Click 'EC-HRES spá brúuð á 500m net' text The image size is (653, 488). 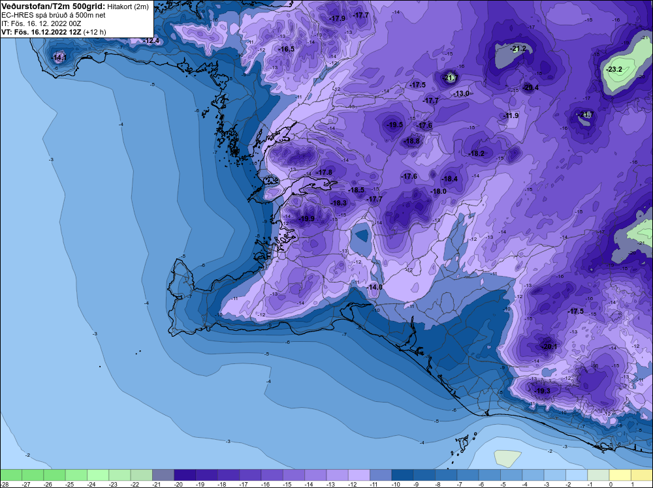click(54, 15)
